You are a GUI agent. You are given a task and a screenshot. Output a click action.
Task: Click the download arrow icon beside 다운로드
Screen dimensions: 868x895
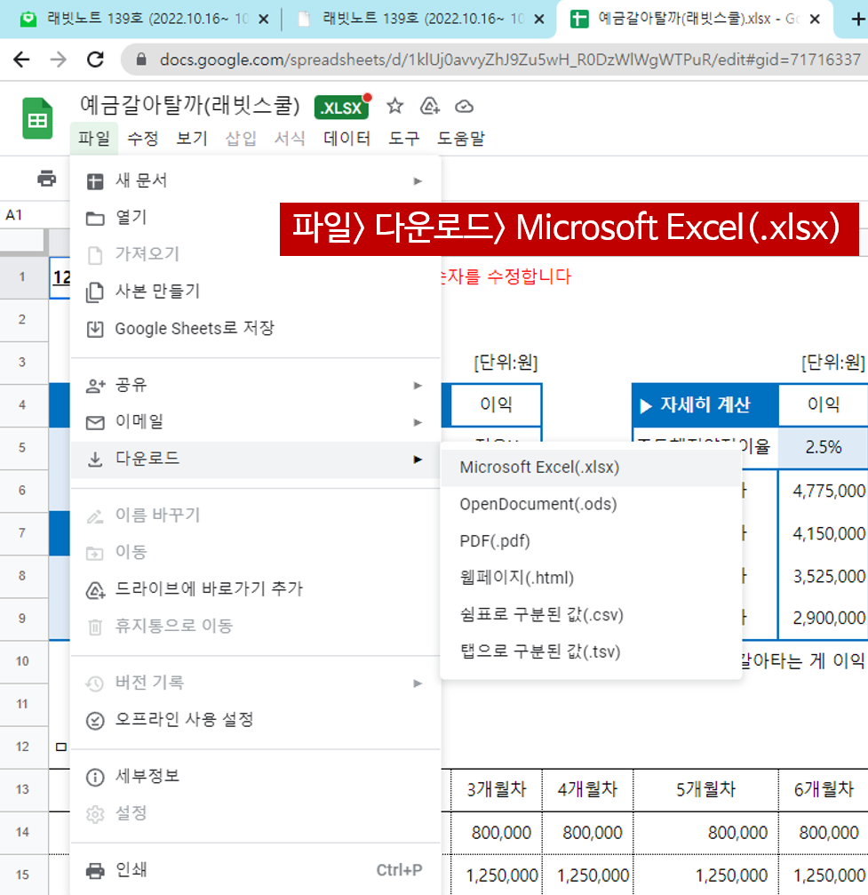pos(95,459)
